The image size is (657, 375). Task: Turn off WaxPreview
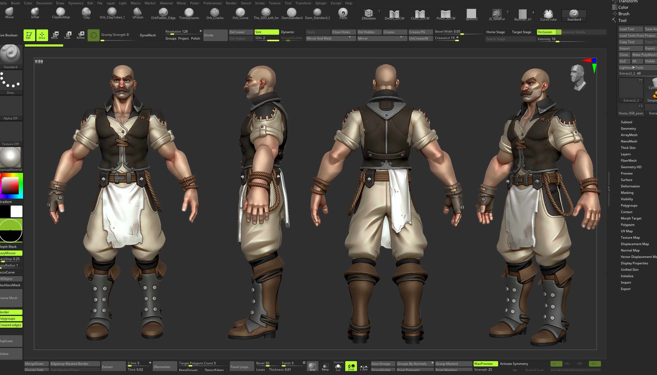[x=485, y=364]
